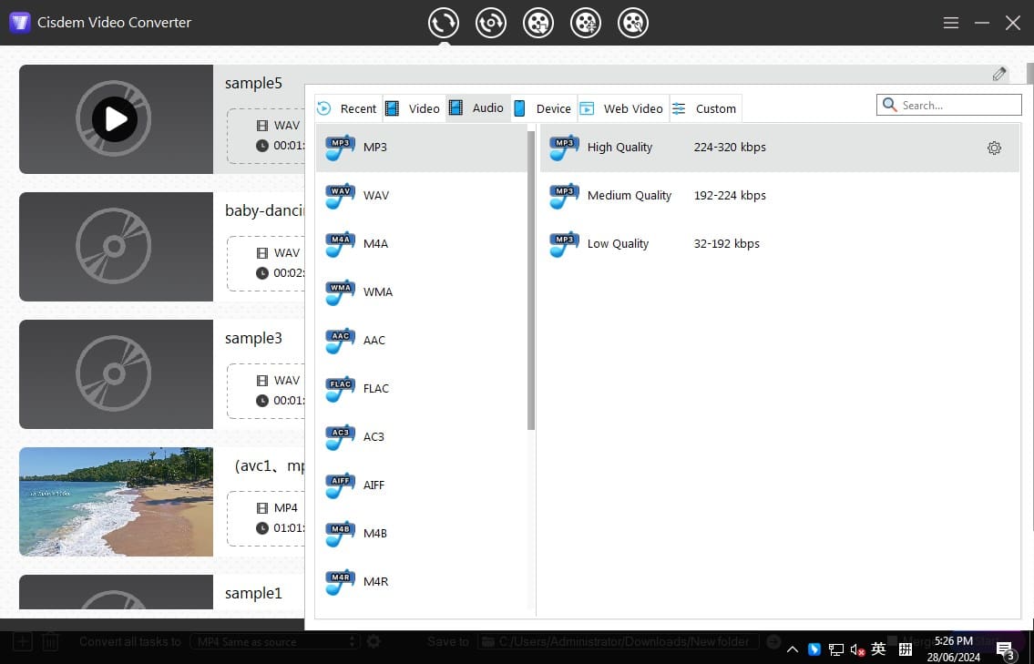
Task: Open the hamburger menu in title bar
Action: pyautogui.click(x=950, y=23)
